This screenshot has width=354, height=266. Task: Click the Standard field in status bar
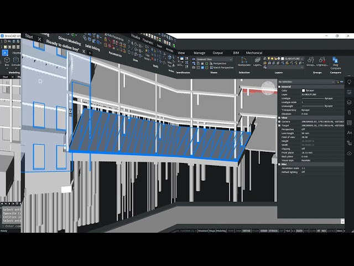pos(203,231)
